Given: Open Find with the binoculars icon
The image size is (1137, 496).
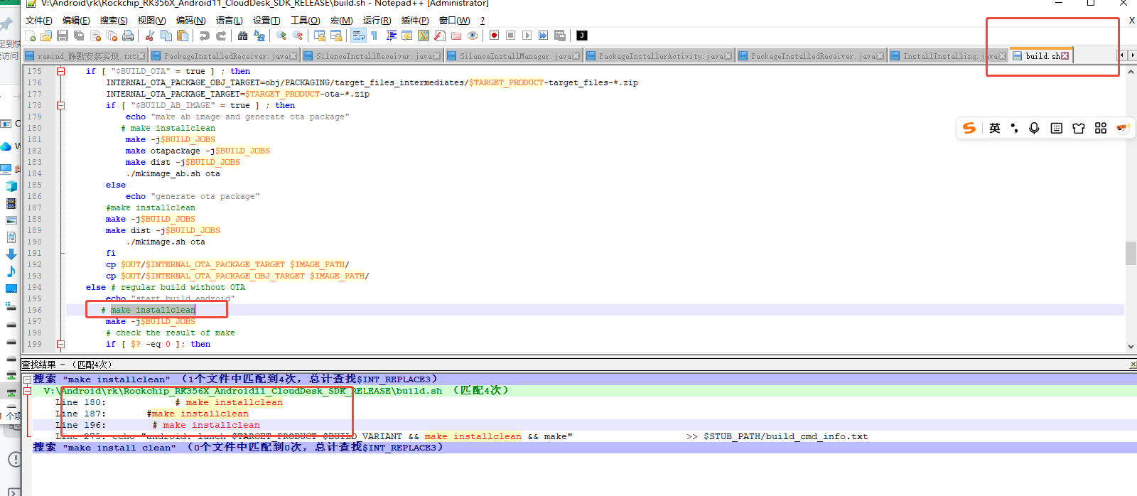Looking at the screenshot, I should click(242, 36).
